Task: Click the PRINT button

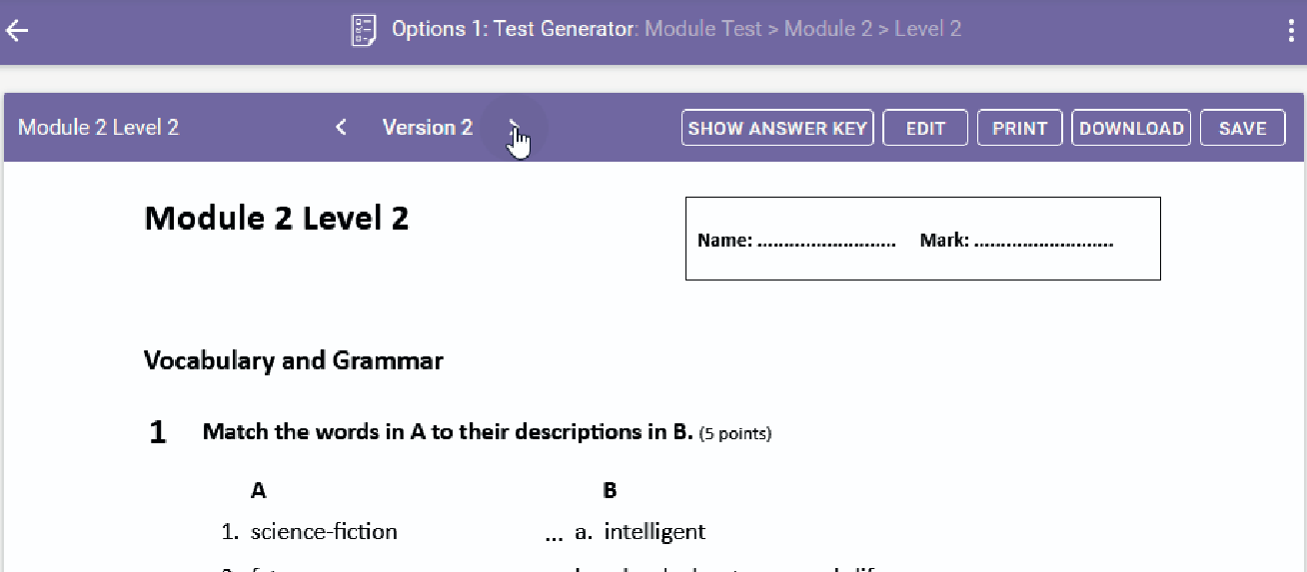Action: 1019,128
